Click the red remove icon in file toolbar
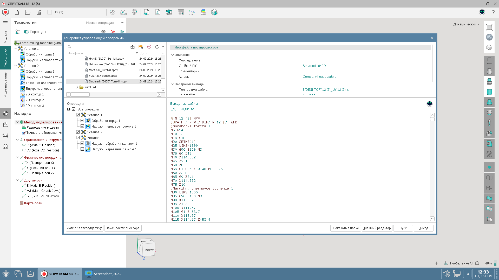 (x=149, y=47)
